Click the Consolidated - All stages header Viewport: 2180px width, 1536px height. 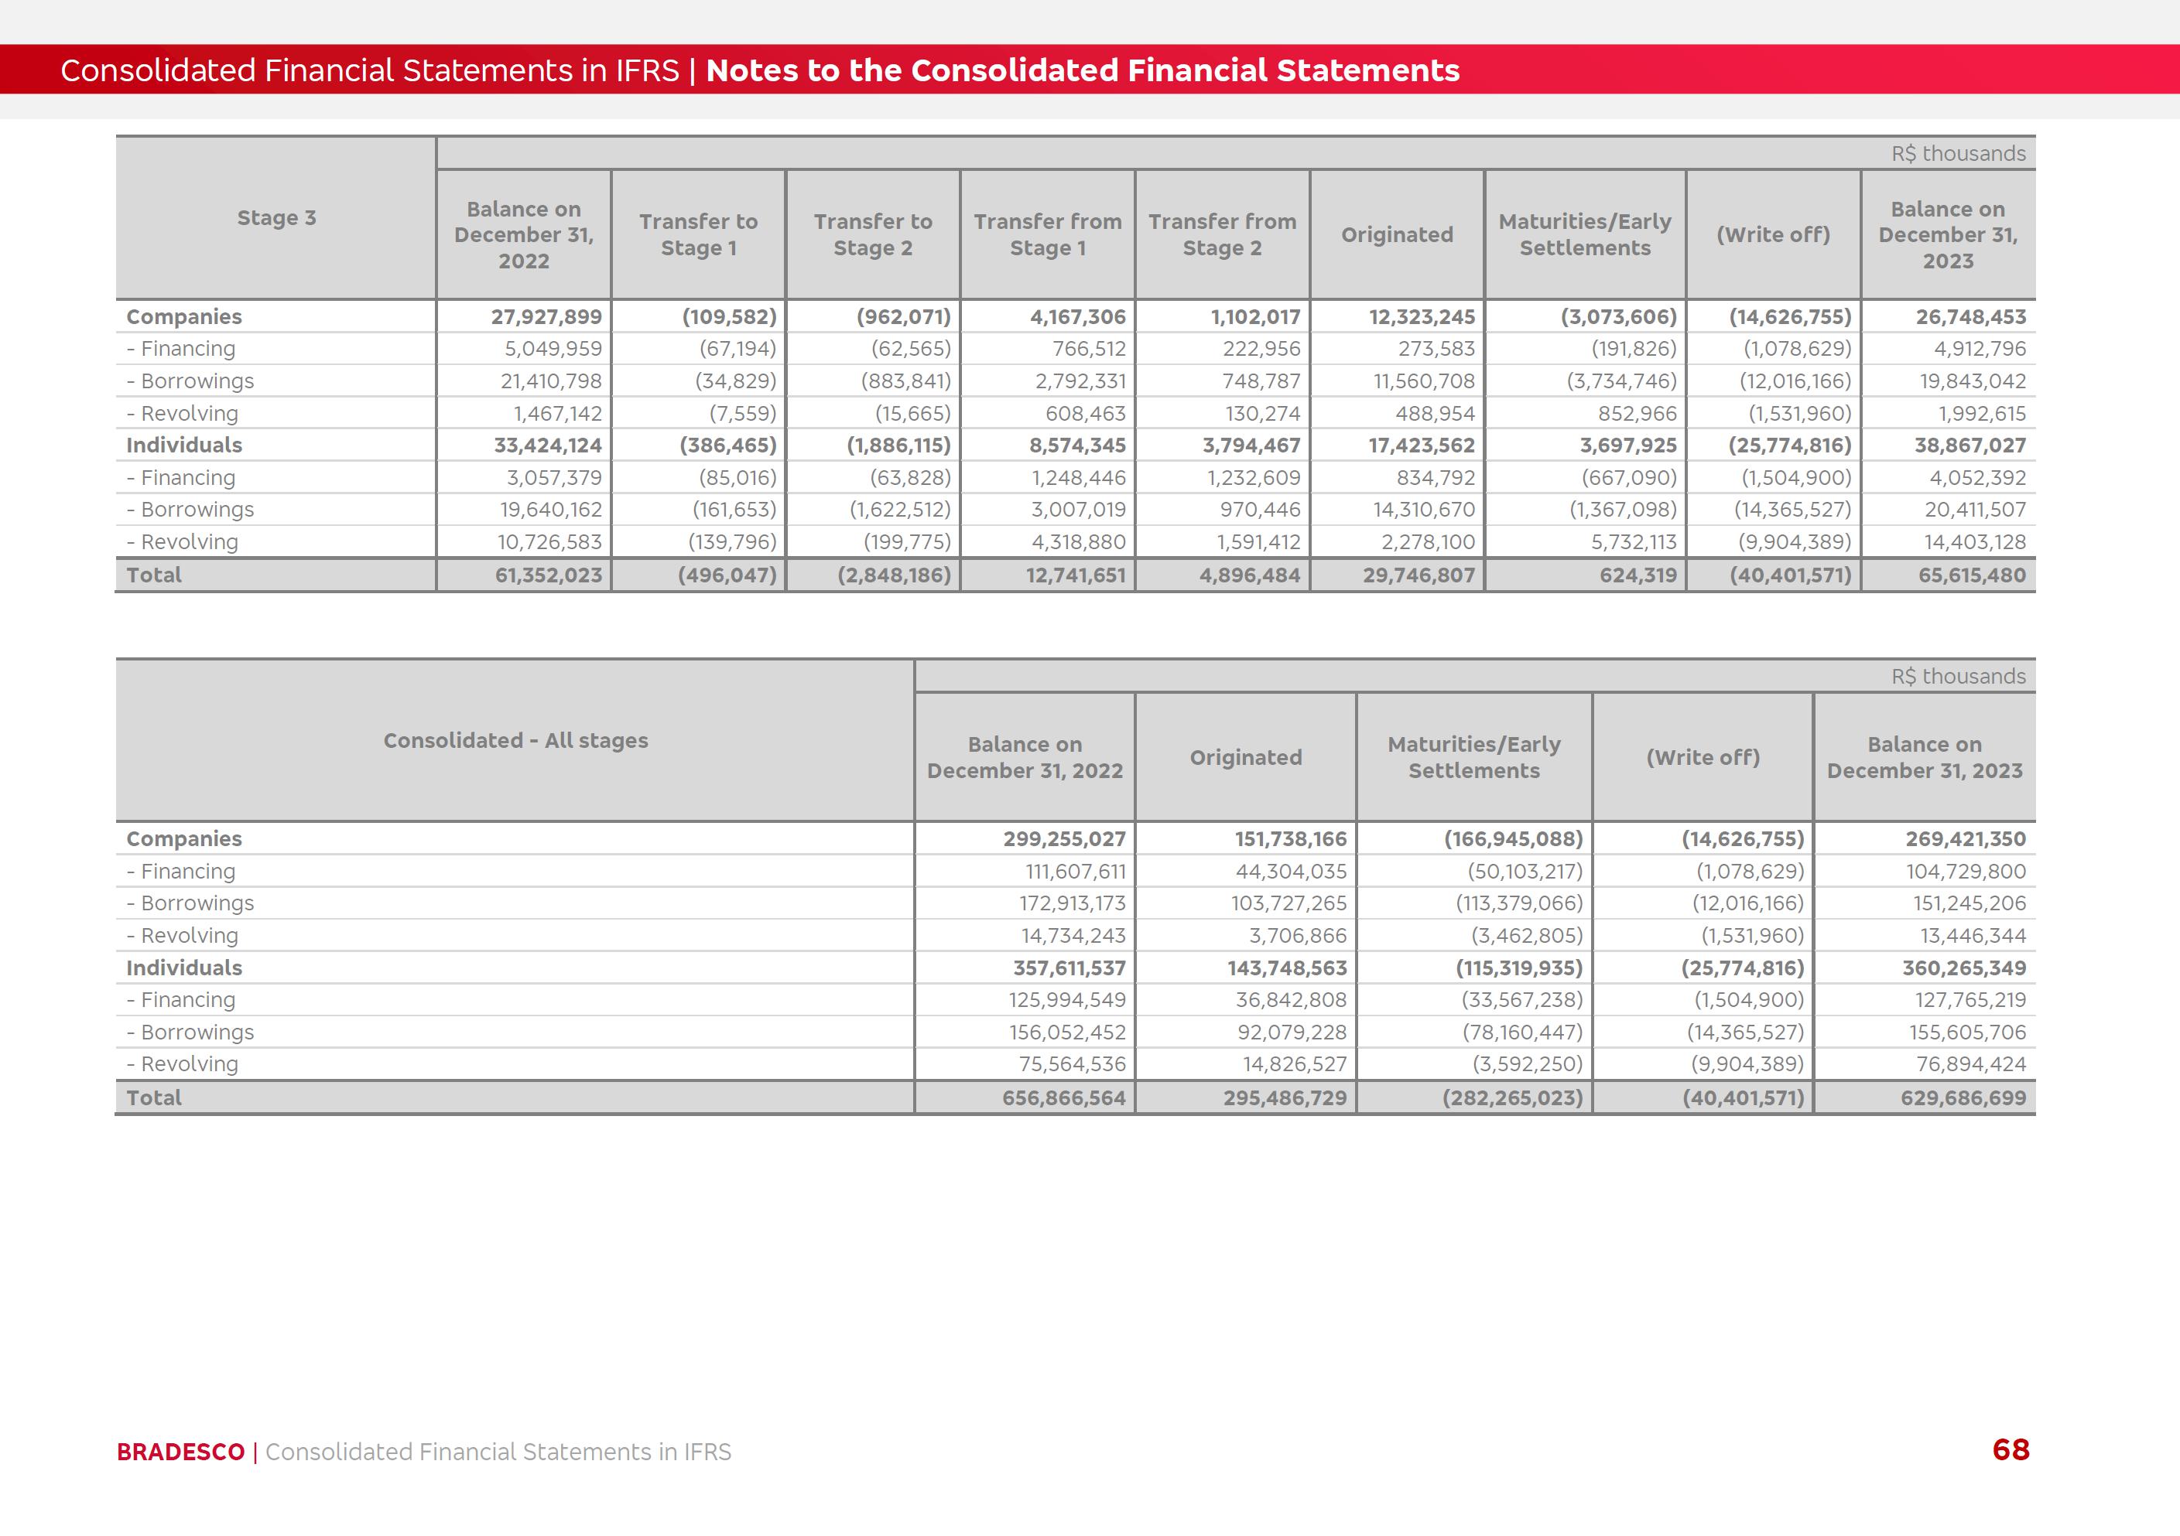(515, 741)
